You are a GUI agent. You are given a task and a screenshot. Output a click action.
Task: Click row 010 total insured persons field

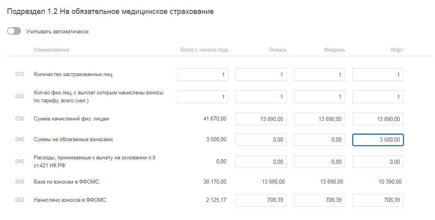[x=203, y=75]
